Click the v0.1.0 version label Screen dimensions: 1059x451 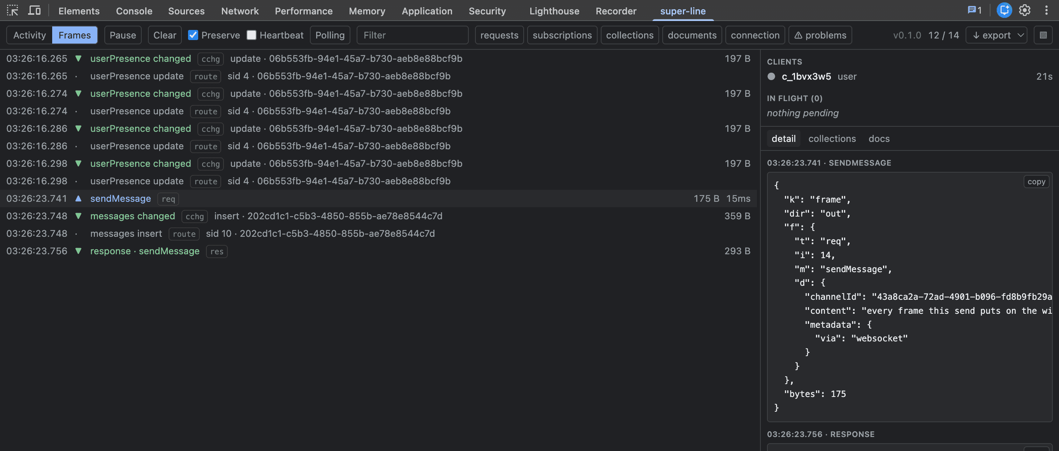pyautogui.click(x=907, y=35)
